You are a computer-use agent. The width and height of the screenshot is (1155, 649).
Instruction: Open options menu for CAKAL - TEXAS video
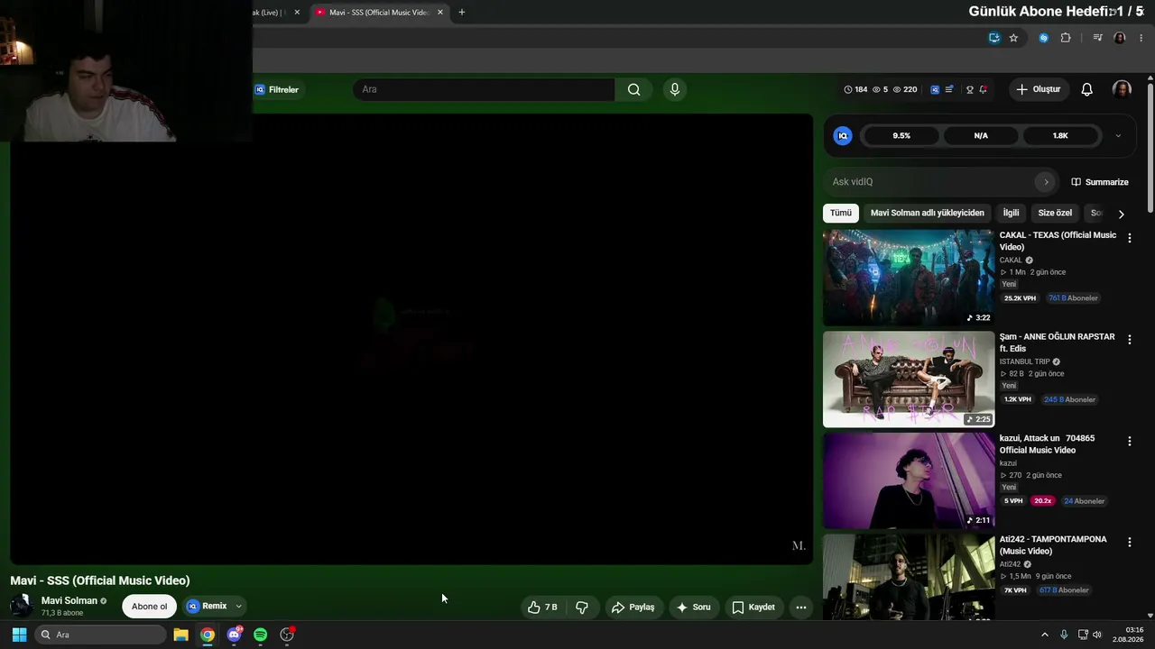click(1129, 238)
